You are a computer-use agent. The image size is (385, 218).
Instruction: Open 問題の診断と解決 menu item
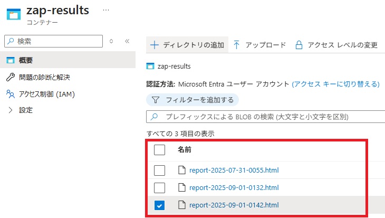coord(44,77)
